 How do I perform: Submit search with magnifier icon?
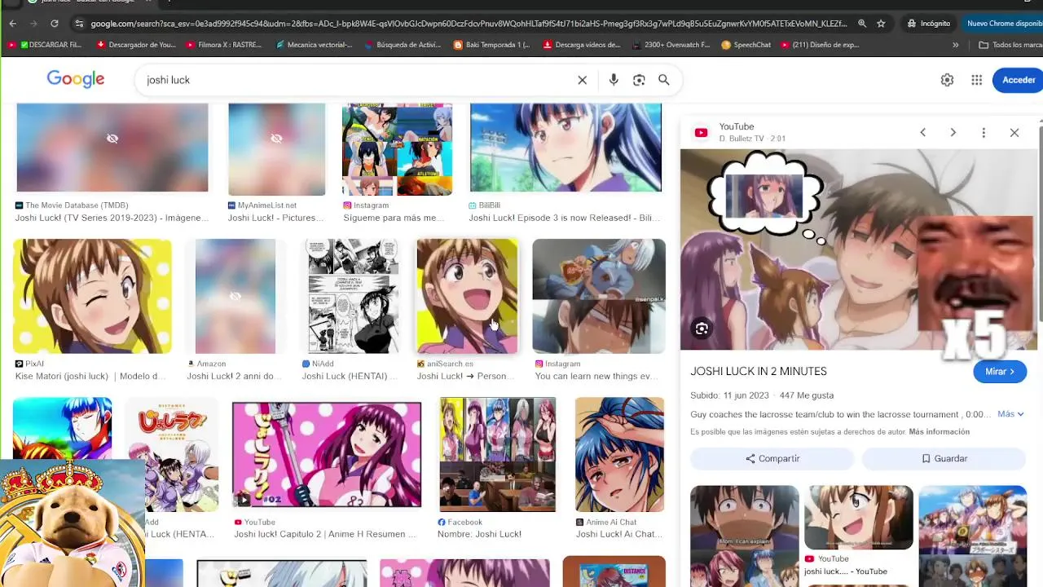click(664, 80)
